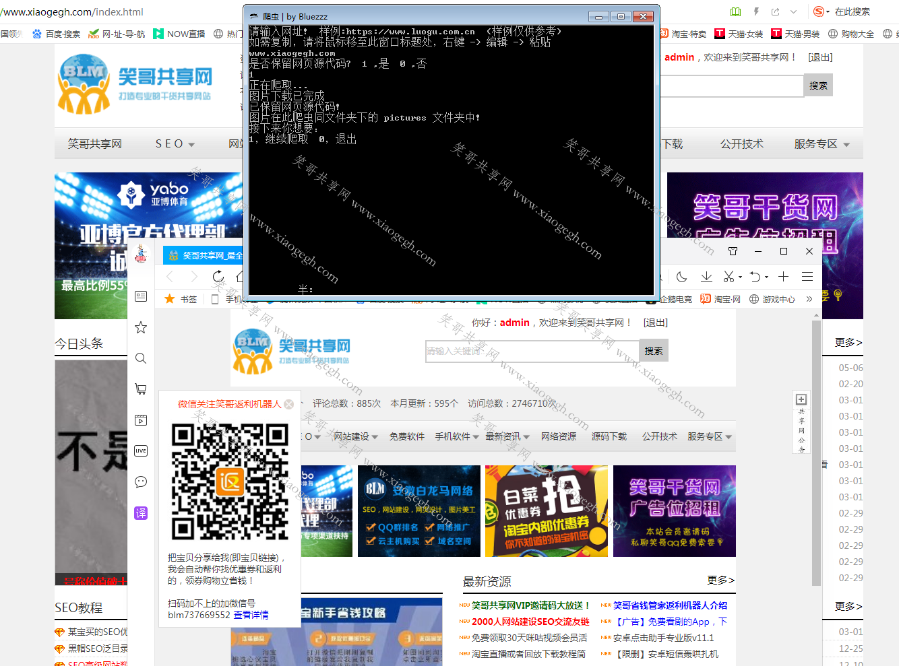899x666 pixels.
Task: Go forward in front browser toolbar
Action: [x=194, y=277]
